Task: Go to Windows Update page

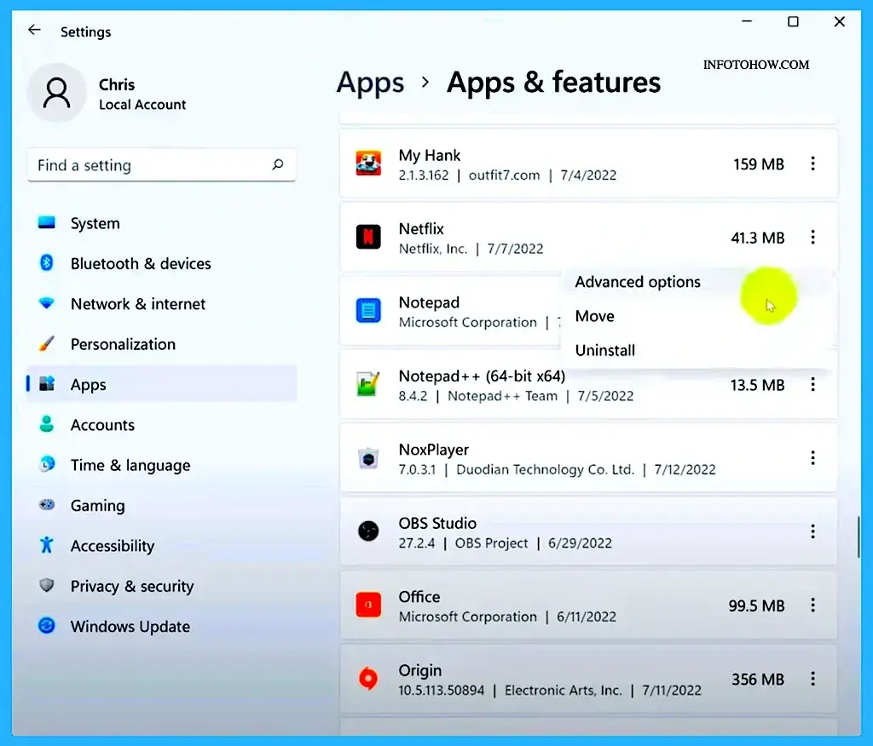Action: point(162,627)
